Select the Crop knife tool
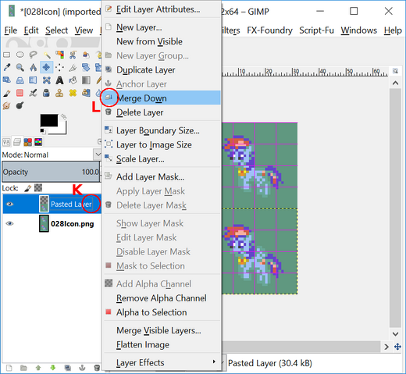This screenshot has width=406, height=374. pos(73,68)
